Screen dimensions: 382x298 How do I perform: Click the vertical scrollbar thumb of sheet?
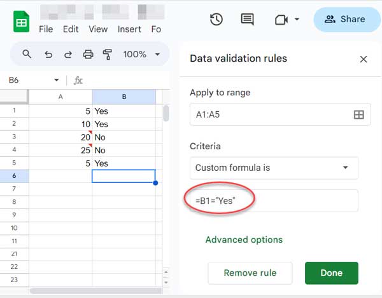[166, 113]
